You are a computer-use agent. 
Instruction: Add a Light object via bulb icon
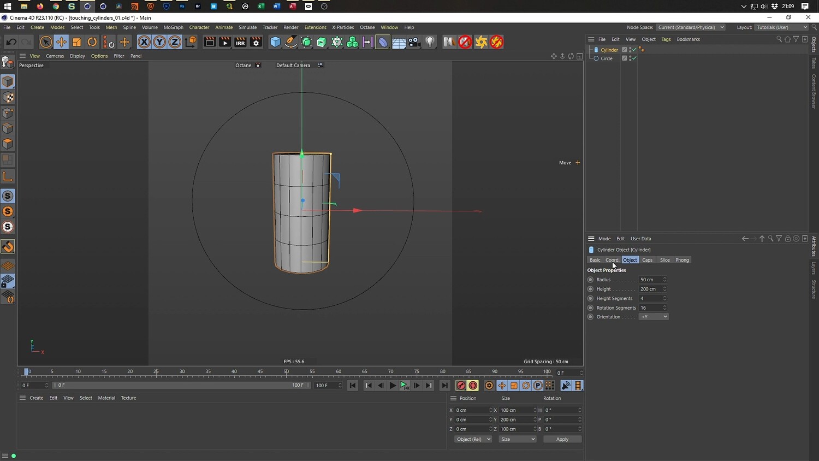430,42
